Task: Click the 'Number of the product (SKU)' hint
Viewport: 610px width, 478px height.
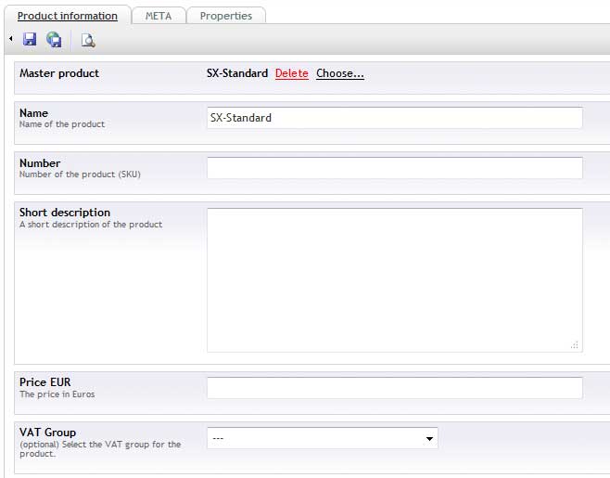Action: tap(80, 174)
